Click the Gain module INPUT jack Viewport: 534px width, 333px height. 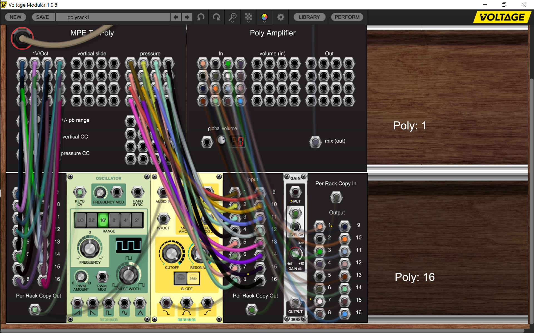[x=295, y=192]
